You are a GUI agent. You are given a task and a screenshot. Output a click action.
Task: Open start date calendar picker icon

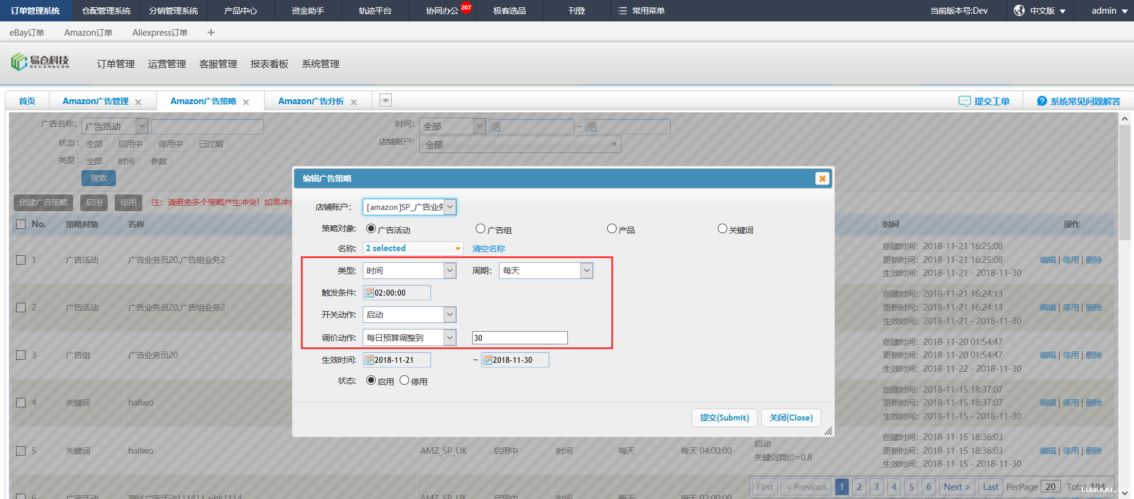click(369, 360)
